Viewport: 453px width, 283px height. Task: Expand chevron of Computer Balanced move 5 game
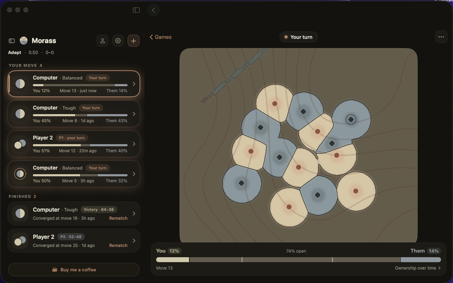(134, 174)
